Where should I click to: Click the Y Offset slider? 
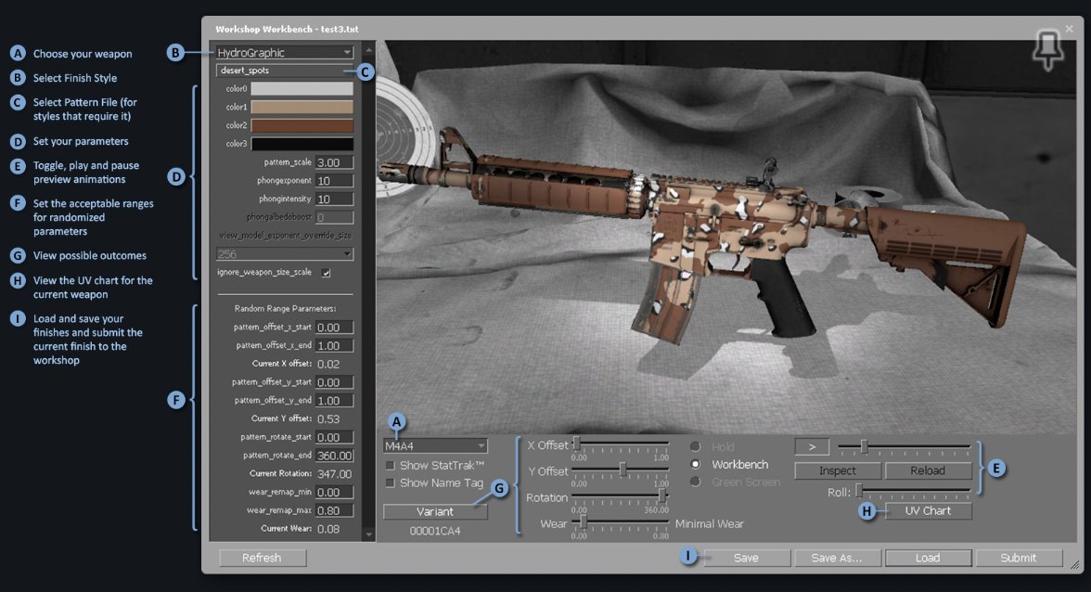(x=620, y=470)
